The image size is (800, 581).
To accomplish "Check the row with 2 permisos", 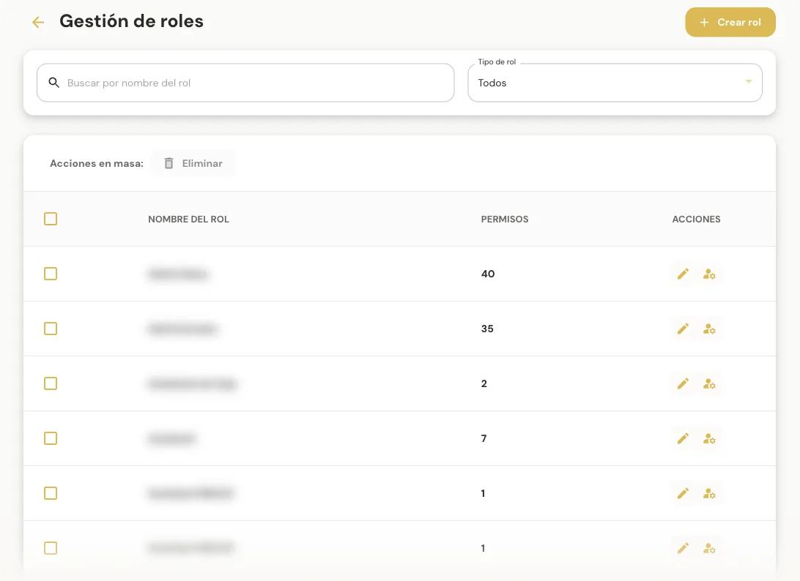I will click(51, 383).
